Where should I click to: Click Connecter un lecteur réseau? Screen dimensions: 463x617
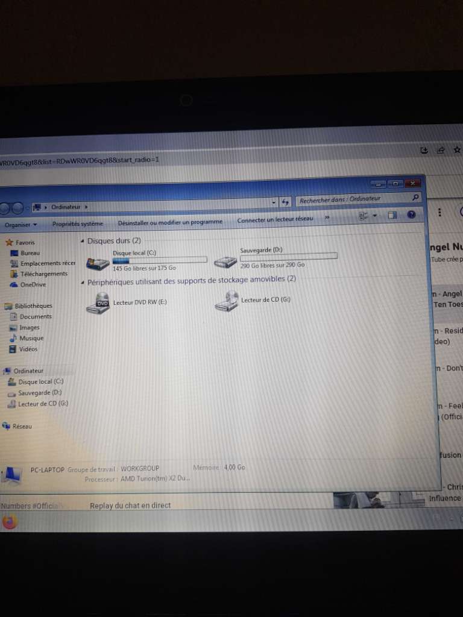click(x=275, y=219)
